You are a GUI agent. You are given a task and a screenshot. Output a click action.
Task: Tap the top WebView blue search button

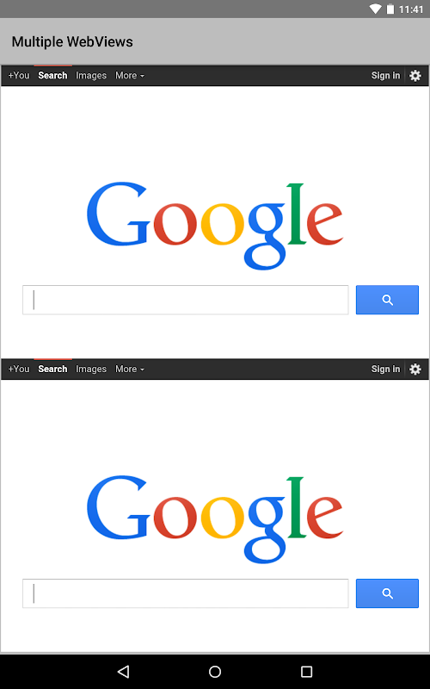[387, 300]
